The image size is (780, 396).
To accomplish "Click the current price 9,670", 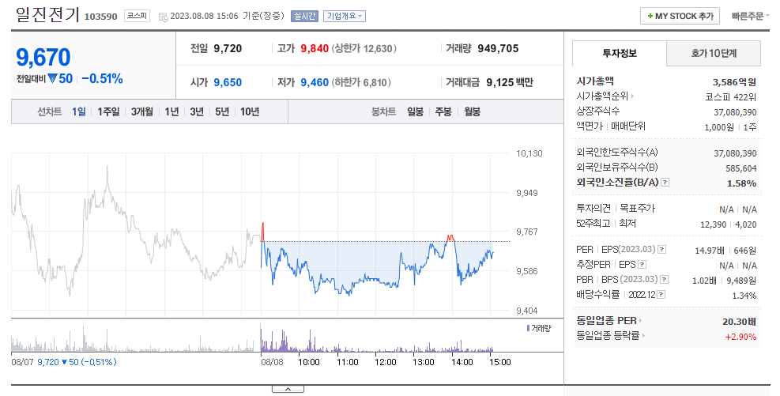I will pyautogui.click(x=43, y=57).
